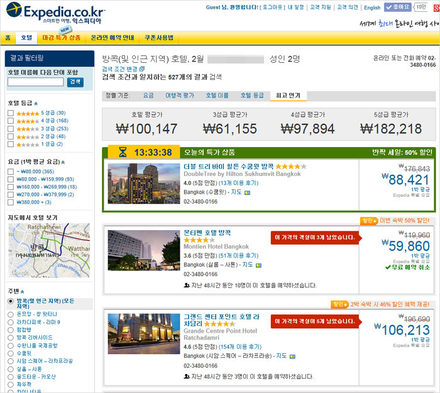
Task: Click the Grande Centre Point hotel photo
Action: pos(144,334)
